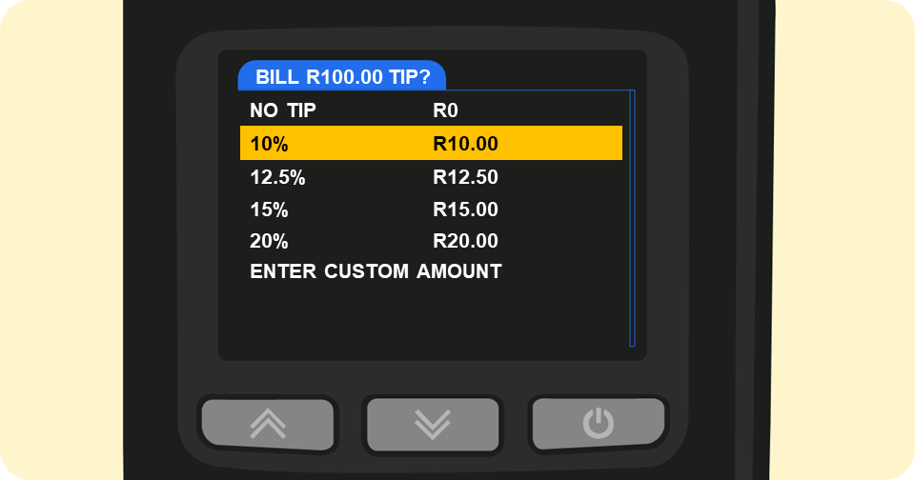The width and height of the screenshot is (915, 480).
Task: Pick the 15% tip option
Action: pos(269,210)
